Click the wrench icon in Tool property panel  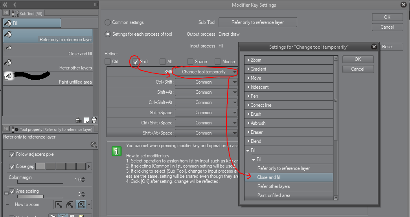point(94,145)
